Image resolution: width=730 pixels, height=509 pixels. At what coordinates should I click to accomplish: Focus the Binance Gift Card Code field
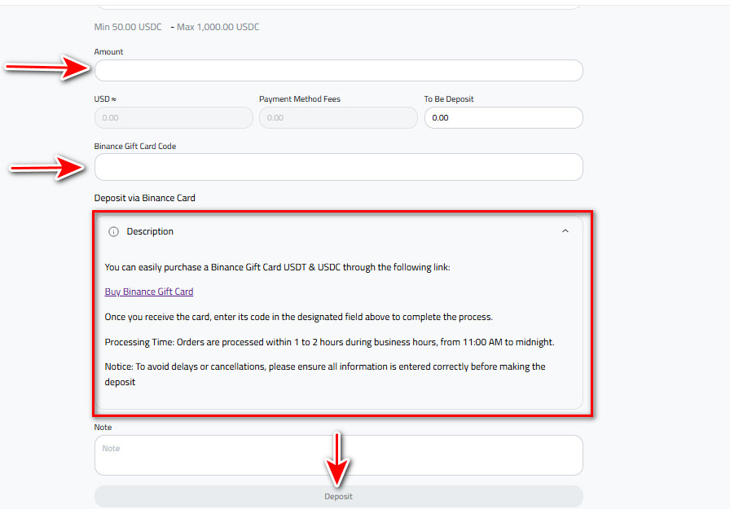[x=338, y=167]
